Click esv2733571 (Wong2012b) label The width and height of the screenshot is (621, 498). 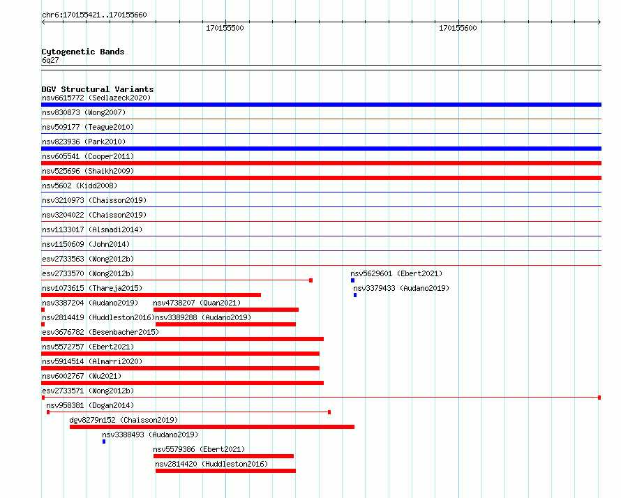88,391
